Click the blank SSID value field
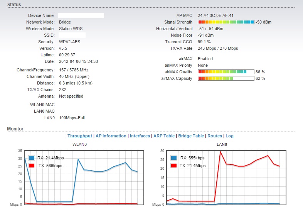This screenshot has height=208, width=303. click(72, 35)
